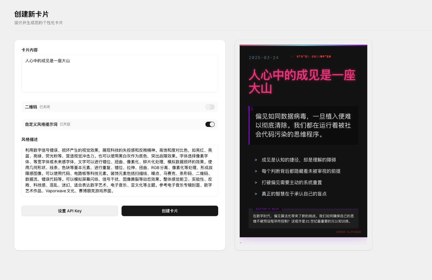Screen dimensions: 432x280
Task: Disable the 自定义风格提示词 switch
Action: (210, 124)
